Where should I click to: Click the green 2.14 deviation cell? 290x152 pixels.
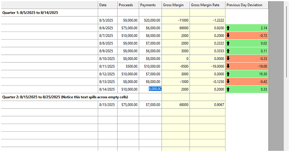click(250, 28)
